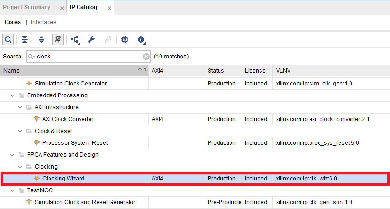This screenshot has width=390, height=209.
Task: Open search options magnifier inside search field
Action: pyautogui.click(x=31, y=57)
